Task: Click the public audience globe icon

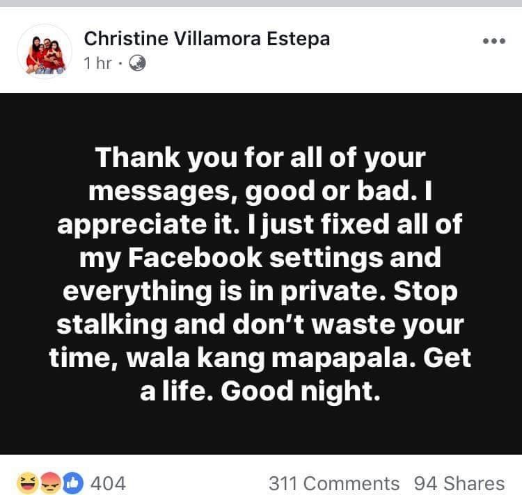Action: [138, 63]
